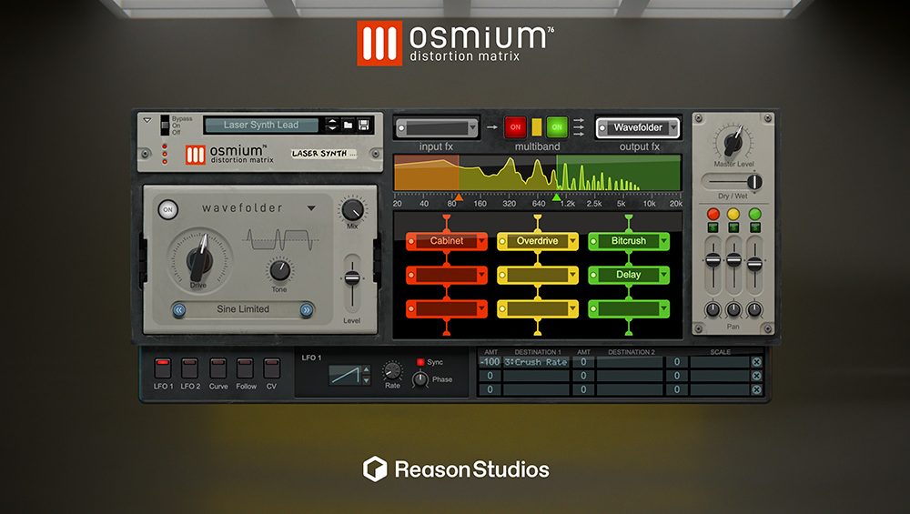Click the wavefolder Drive knob

tap(199, 260)
